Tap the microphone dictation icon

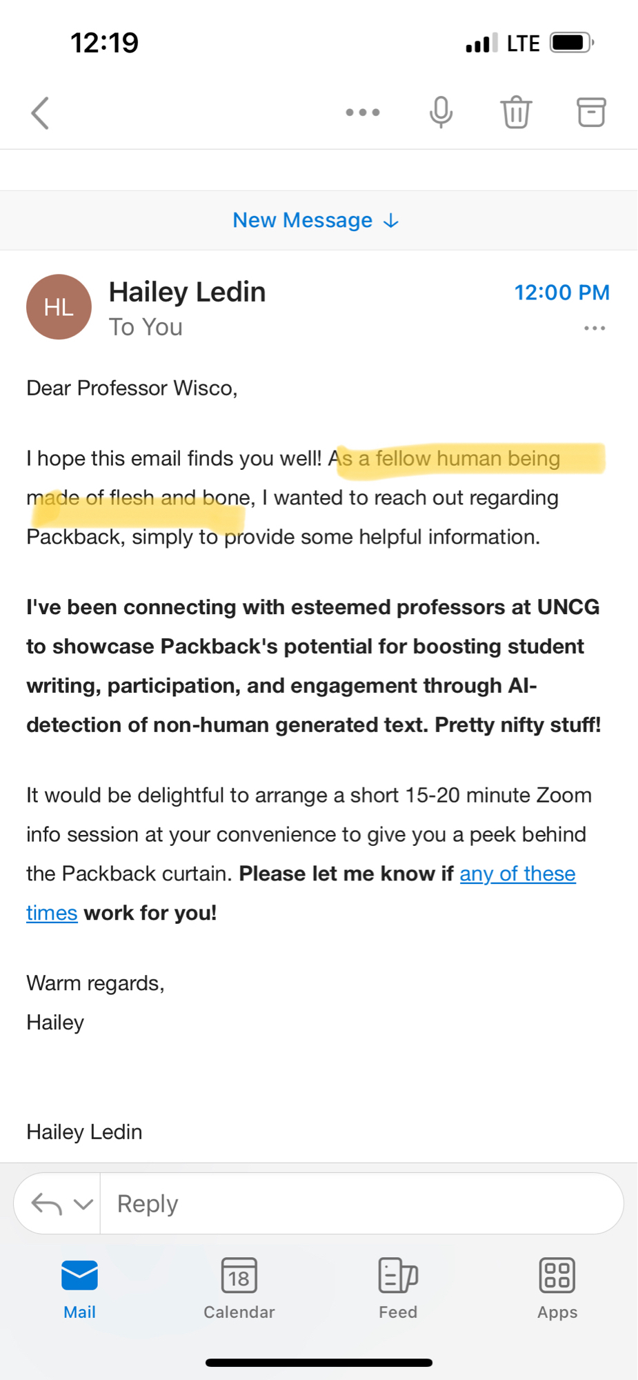pyautogui.click(x=441, y=112)
